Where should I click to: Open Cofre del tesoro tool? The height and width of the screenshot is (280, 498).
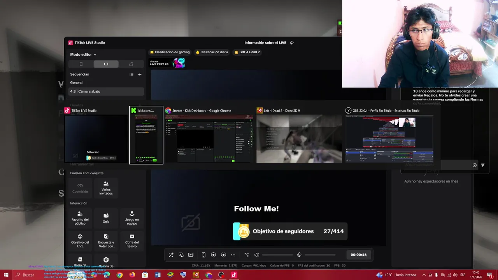pos(132,241)
